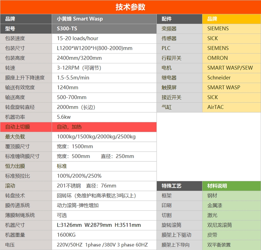Image resolution: width=261 pixels, height=250 pixels.
Task: Click the 型号 header label
Action: click(x=26, y=29)
